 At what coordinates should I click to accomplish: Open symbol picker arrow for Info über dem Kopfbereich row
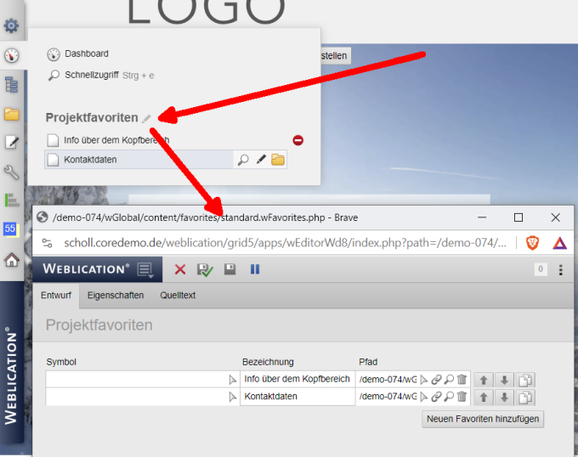click(x=233, y=380)
